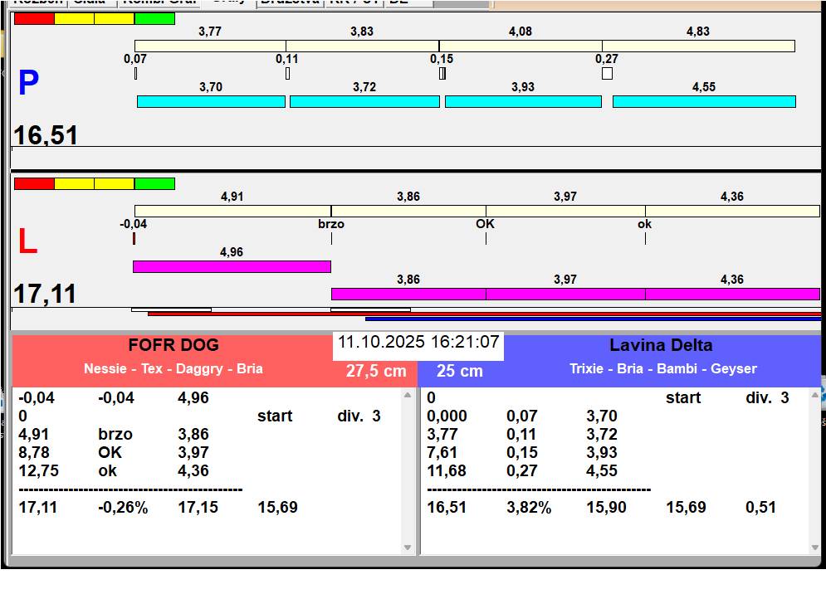Select the cyan 4,55 run bar

coord(704,101)
